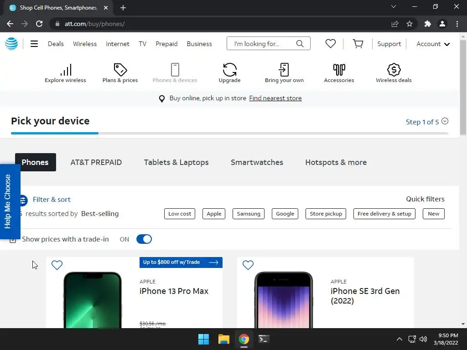
Task: Click the AT&T globe logo
Action: (x=11, y=44)
